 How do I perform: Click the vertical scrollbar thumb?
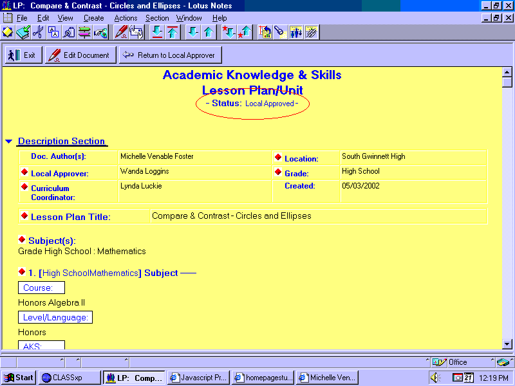tap(507, 82)
